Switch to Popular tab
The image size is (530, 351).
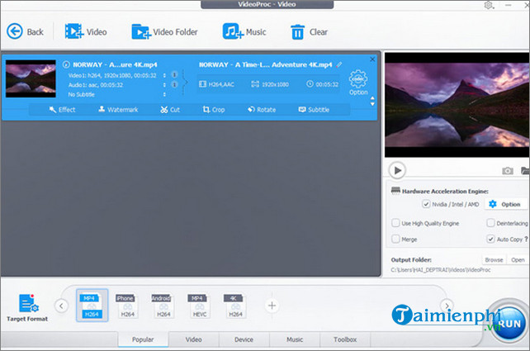click(143, 339)
